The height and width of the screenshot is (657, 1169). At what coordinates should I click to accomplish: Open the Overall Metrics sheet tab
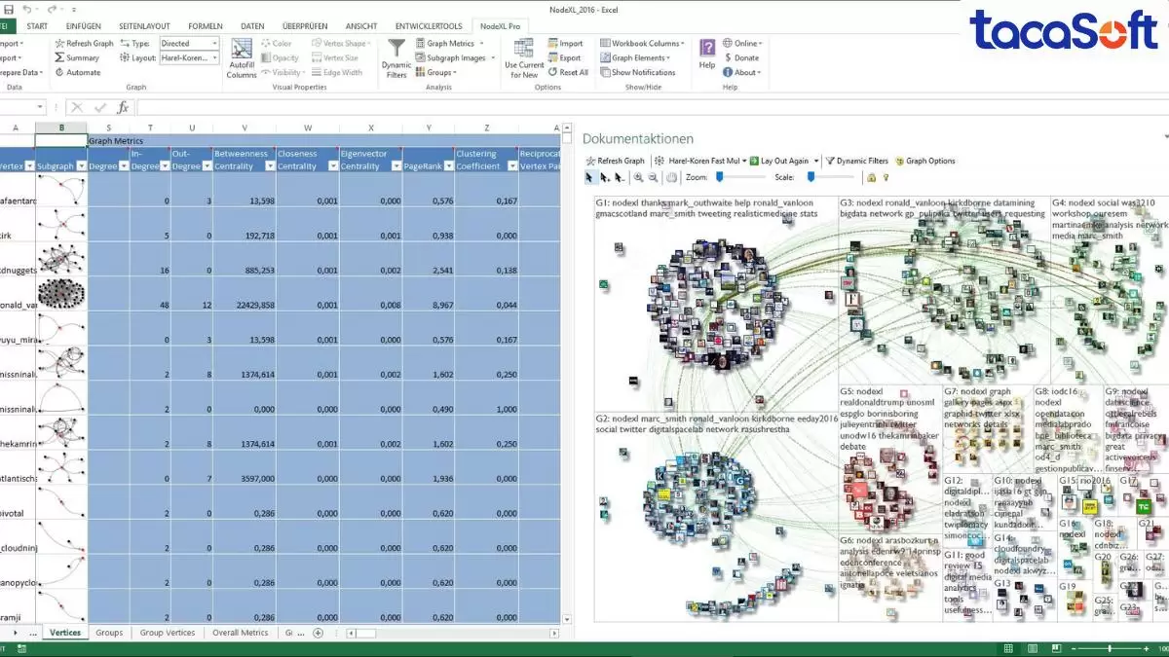(x=240, y=632)
